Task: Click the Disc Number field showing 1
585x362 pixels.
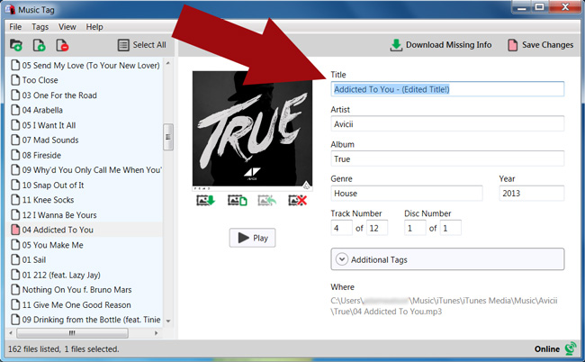Action: point(415,228)
